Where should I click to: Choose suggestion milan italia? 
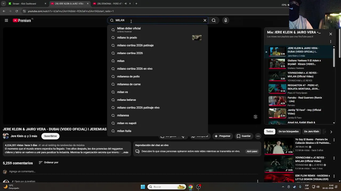[157, 131]
